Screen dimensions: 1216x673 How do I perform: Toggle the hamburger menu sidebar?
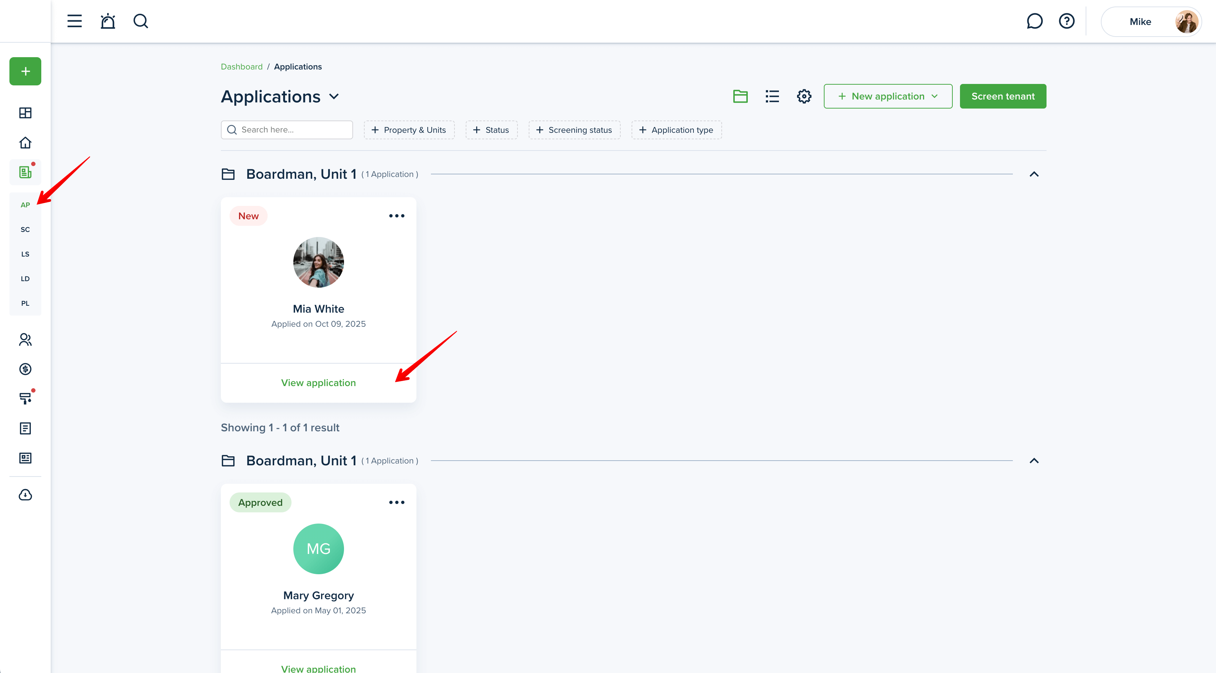pyautogui.click(x=75, y=21)
